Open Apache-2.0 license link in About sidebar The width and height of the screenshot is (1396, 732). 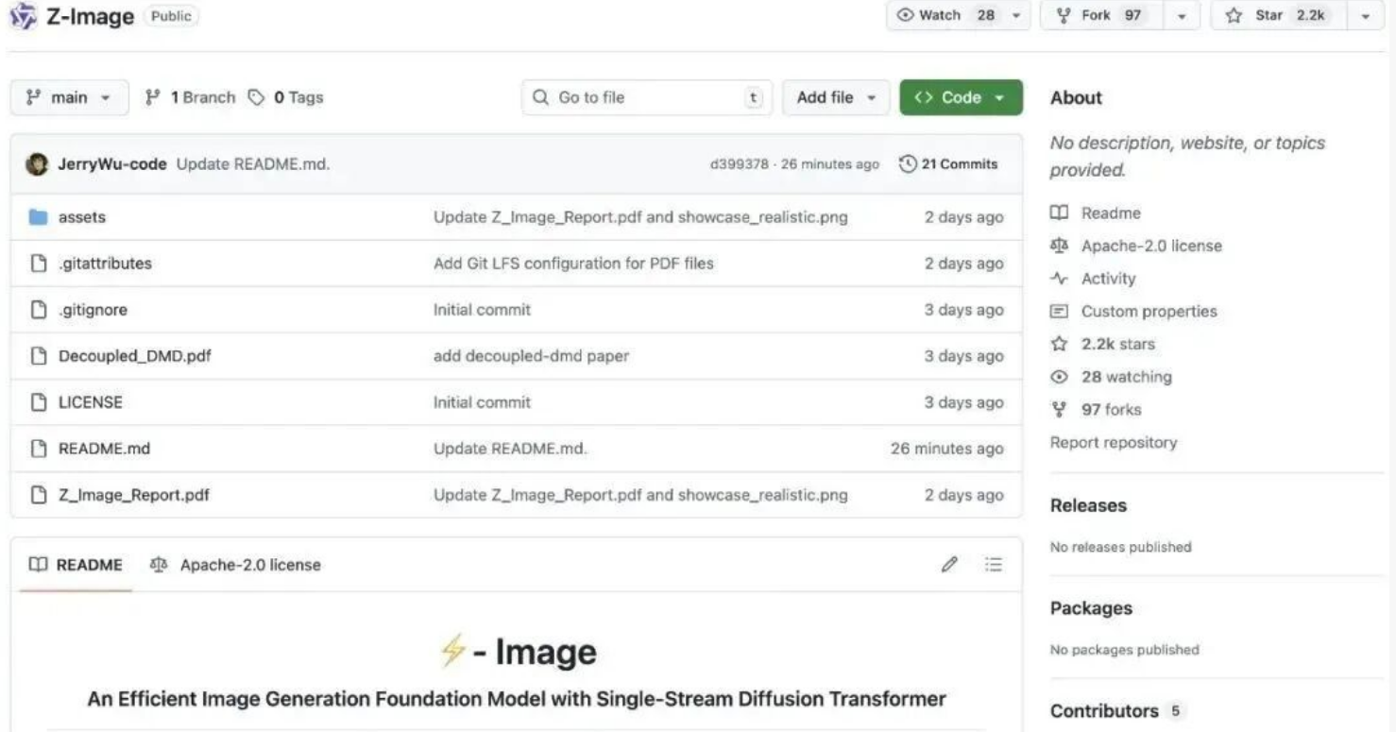pos(1151,246)
